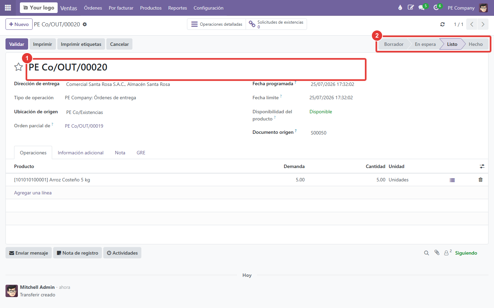Click the paperclip attachments icon
494x308 pixels.
tap(437, 253)
